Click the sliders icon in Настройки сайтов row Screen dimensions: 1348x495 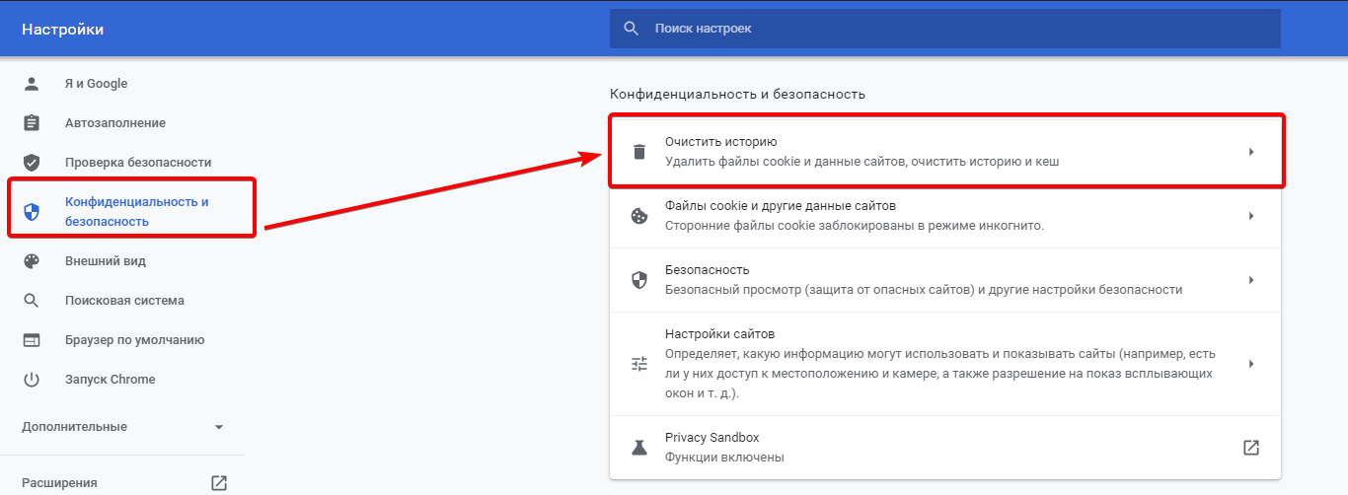pyautogui.click(x=639, y=364)
